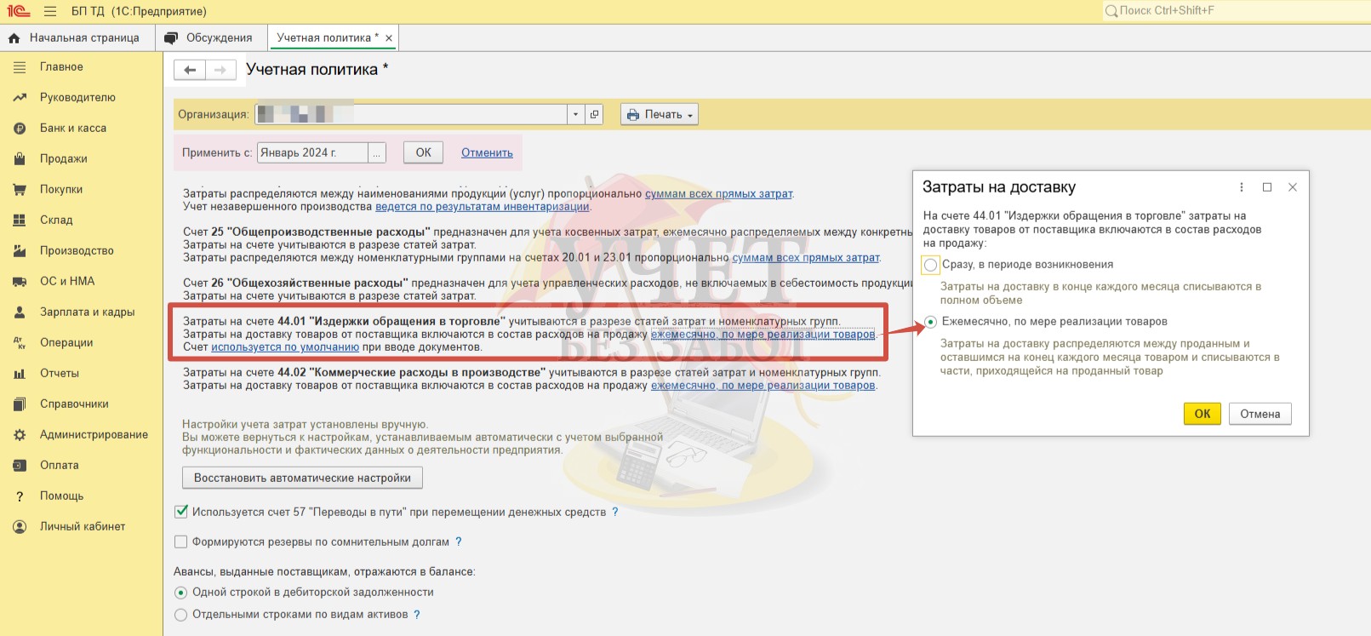Click the back arrow navigation icon
Screen dimensions: 1371x636
click(190, 70)
